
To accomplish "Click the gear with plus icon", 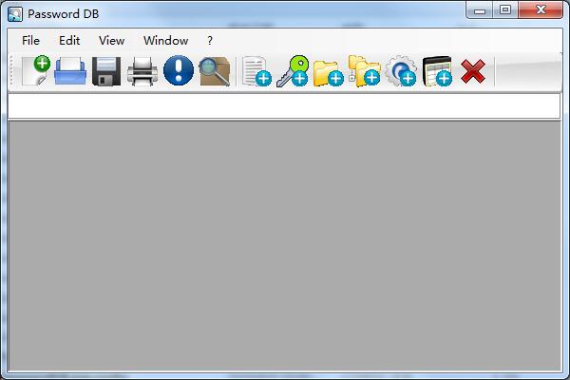I will [401, 71].
